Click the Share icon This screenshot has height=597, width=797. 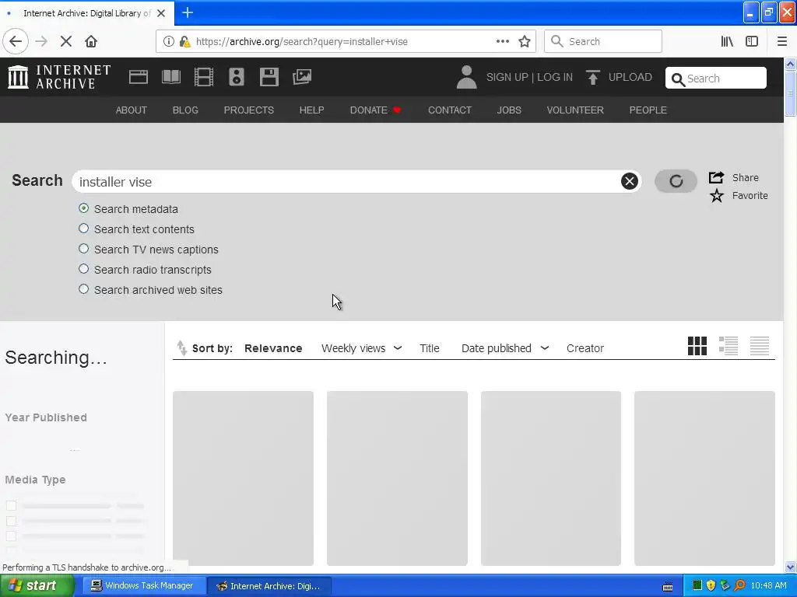coord(716,177)
